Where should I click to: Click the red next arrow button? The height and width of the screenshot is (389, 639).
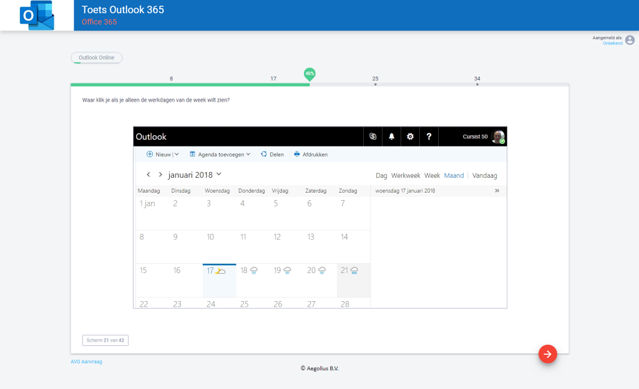pyautogui.click(x=548, y=354)
